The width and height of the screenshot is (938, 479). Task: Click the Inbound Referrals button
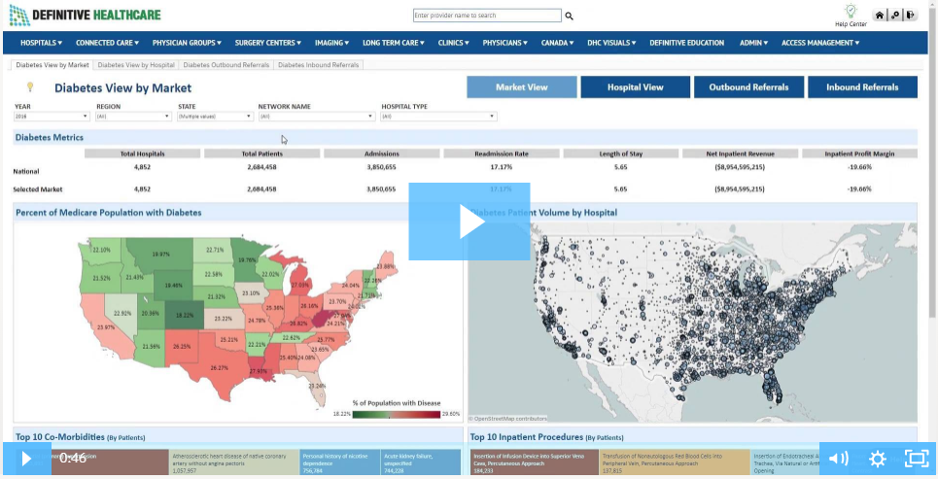point(862,87)
